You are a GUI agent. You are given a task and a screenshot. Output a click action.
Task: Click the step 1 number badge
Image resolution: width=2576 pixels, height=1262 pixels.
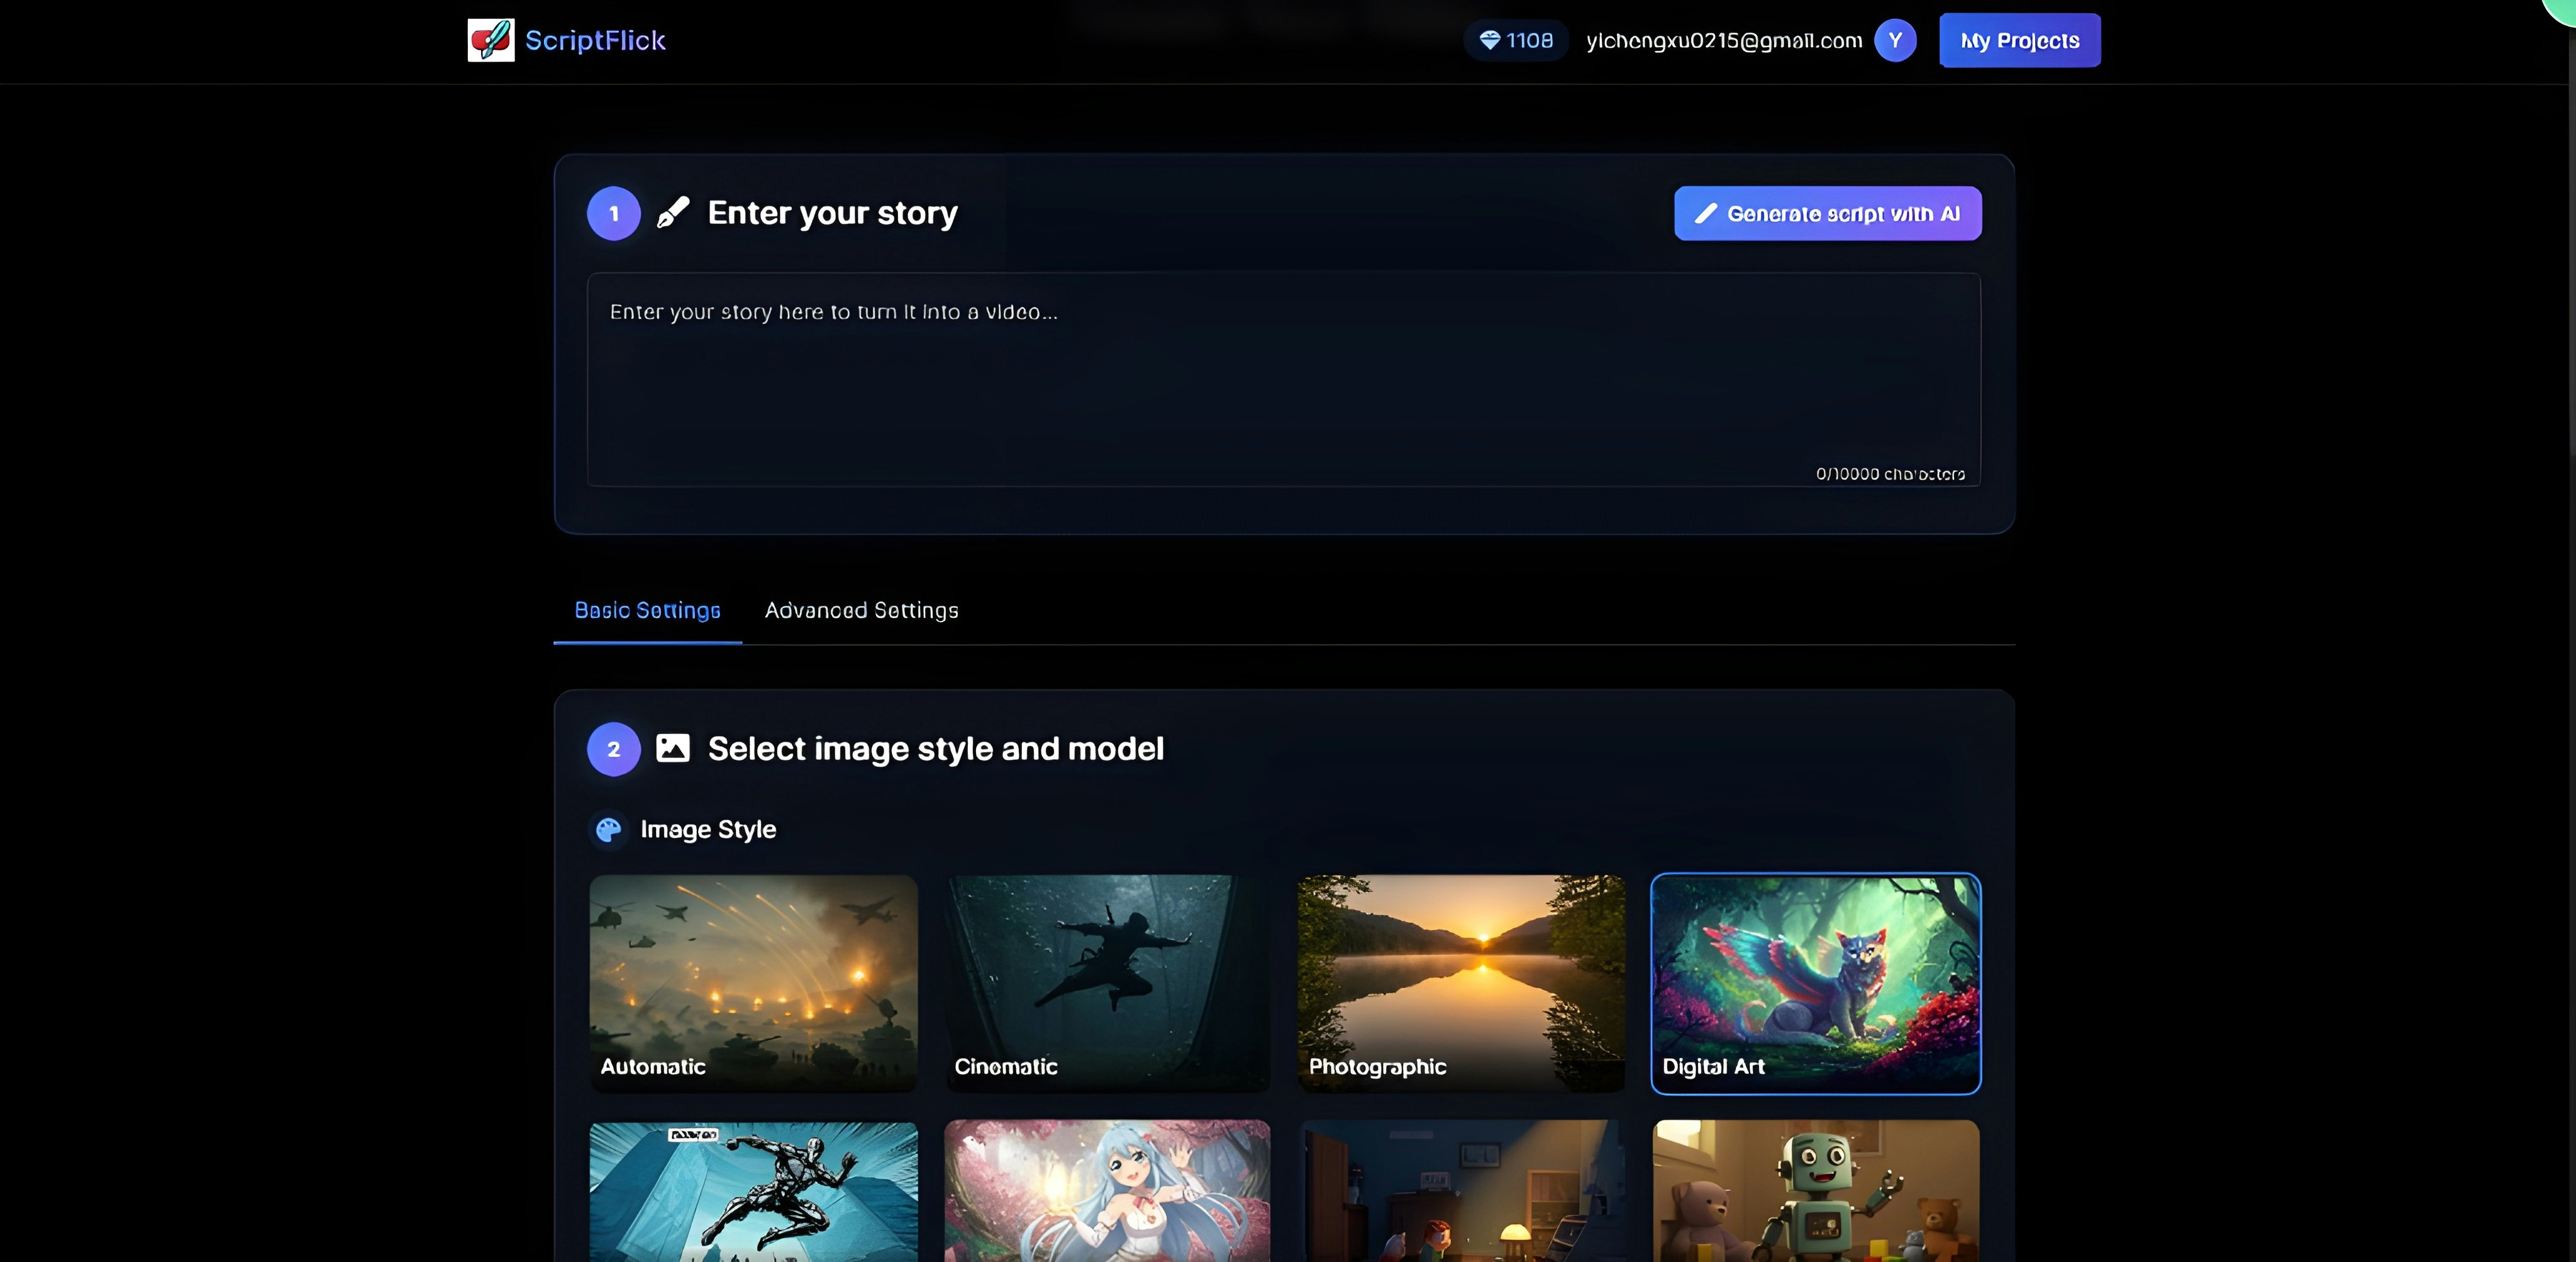pos(613,213)
